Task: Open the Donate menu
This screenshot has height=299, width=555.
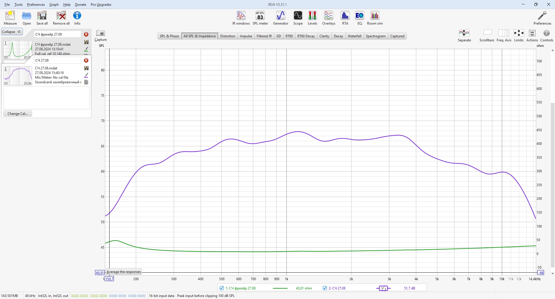Action: [x=81, y=5]
